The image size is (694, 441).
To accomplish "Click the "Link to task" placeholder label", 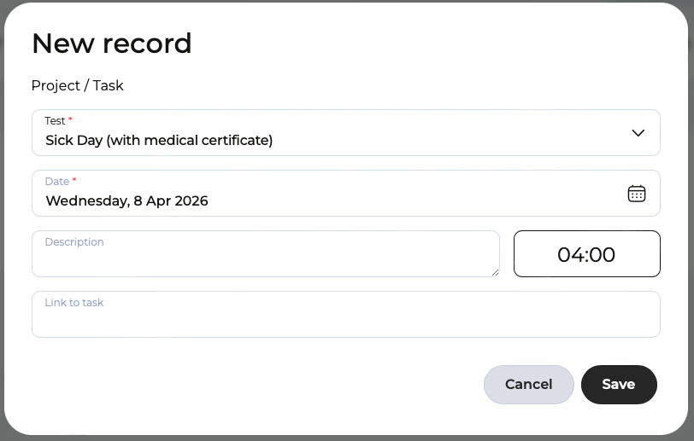I will pyautogui.click(x=74, y=303).
